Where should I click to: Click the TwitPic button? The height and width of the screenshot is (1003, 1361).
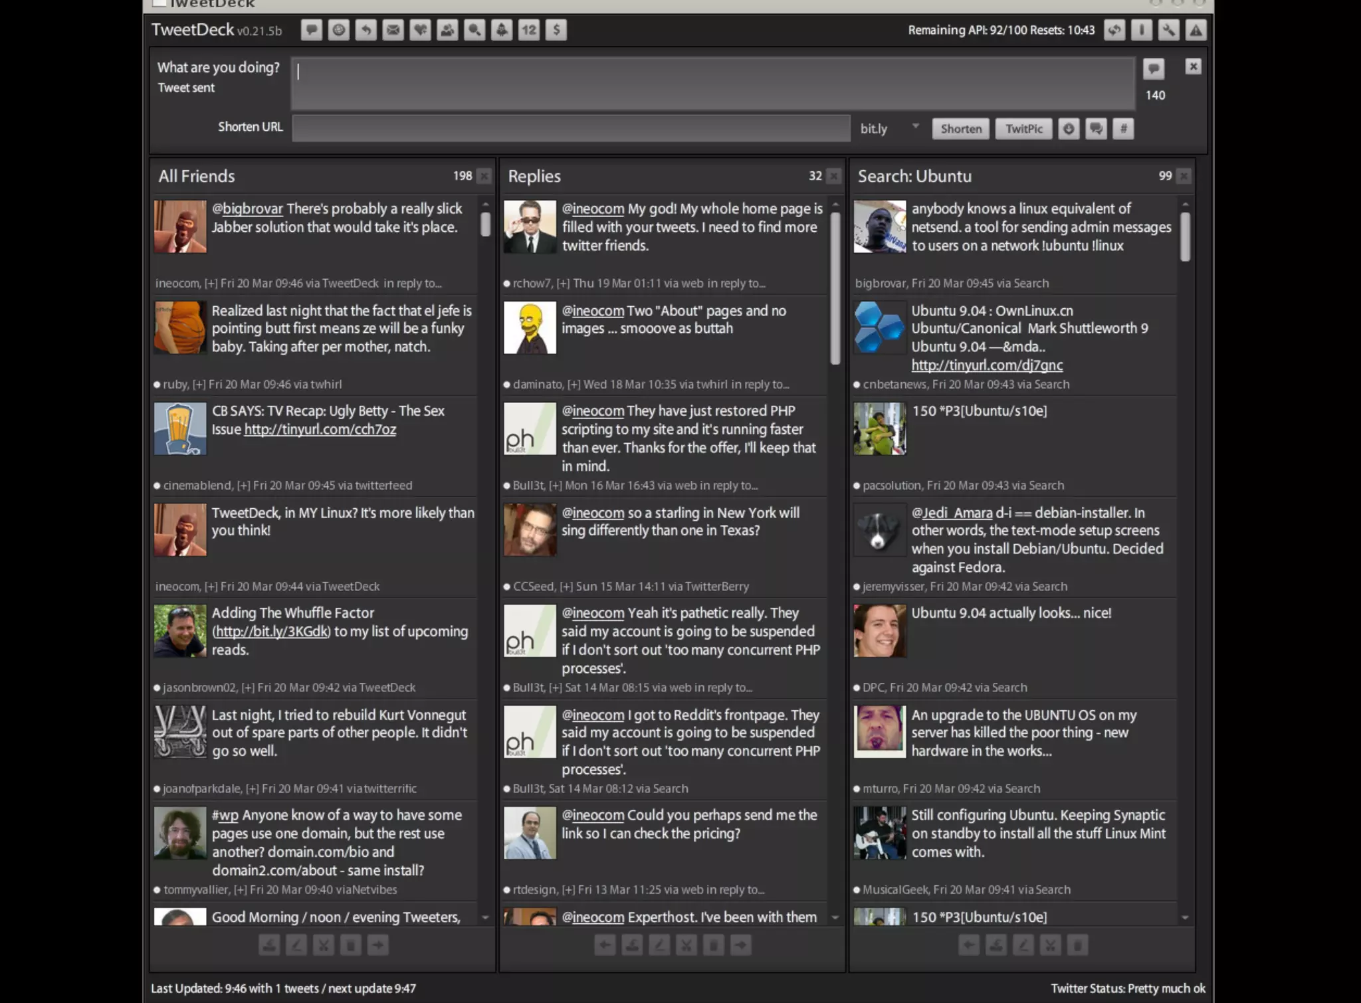coord(1023,129)
